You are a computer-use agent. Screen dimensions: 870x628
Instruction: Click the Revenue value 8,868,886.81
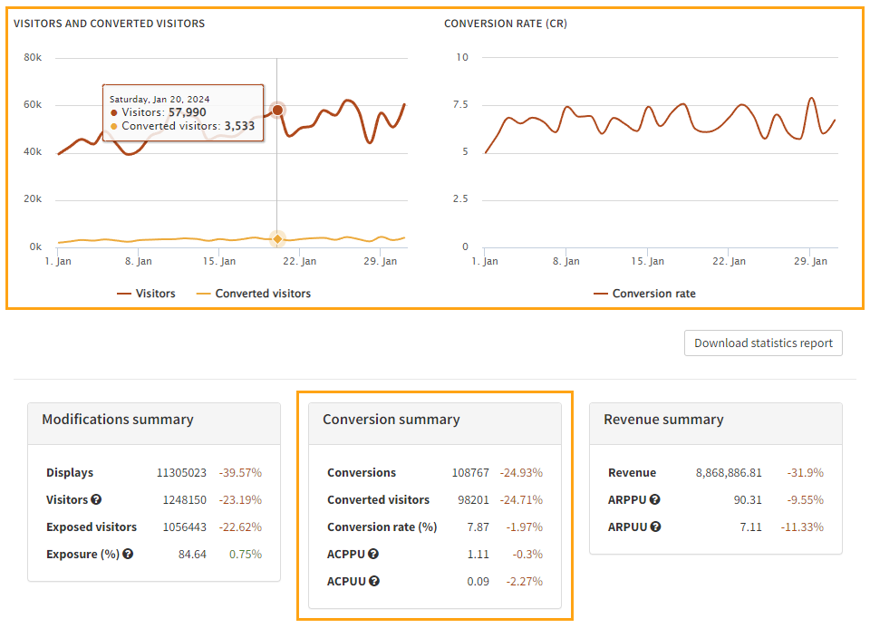click(x=729, y=472)
